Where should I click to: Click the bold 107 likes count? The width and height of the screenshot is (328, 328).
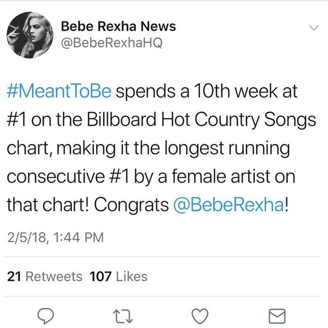[x=101, y=276]
